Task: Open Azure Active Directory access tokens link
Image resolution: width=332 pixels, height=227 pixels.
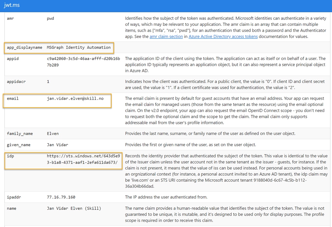Action: pos(223,36)
